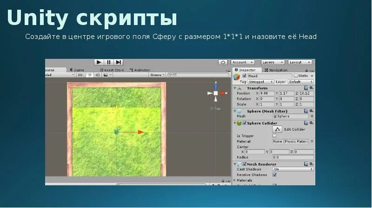Screen dimensions: 372x208
Task: Collapse the Transform component
Action: click(x=235, y=88)
